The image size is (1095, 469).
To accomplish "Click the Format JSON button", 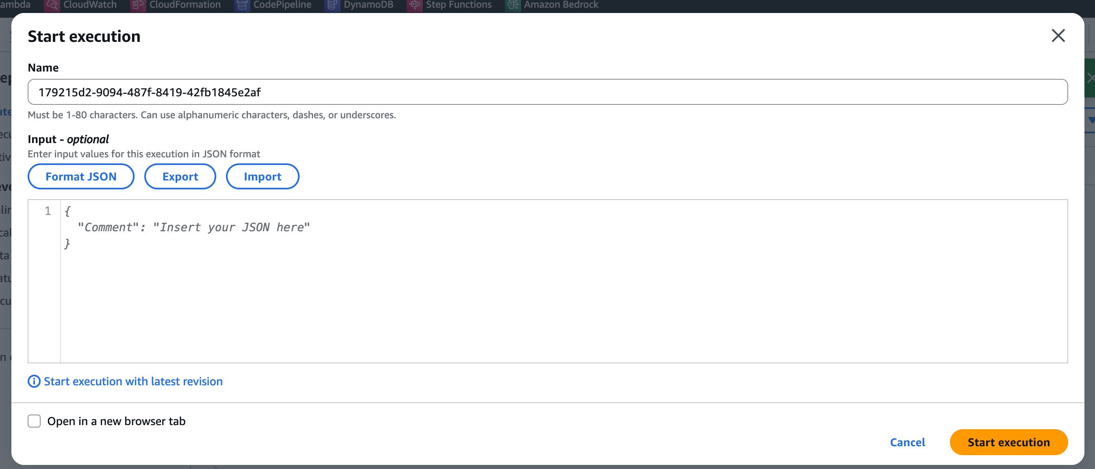I will point(81,176).
